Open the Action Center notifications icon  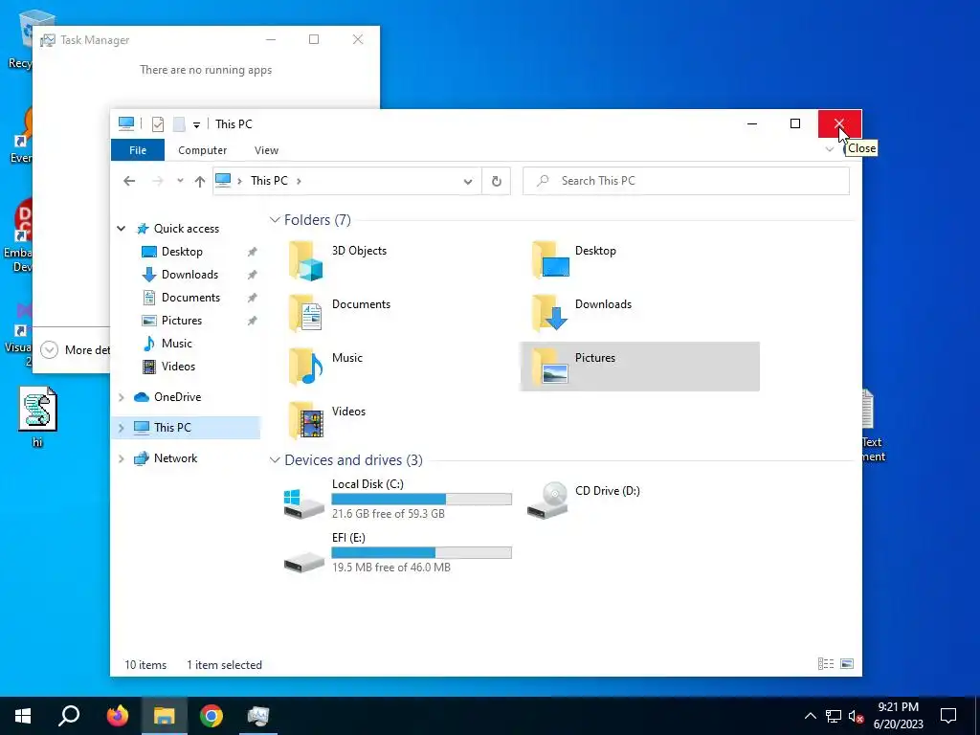pos(948,716)
